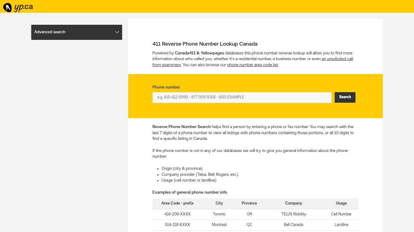Click the Bell Canada landline entry
414x232 pixels.
(x=293, y=225)
